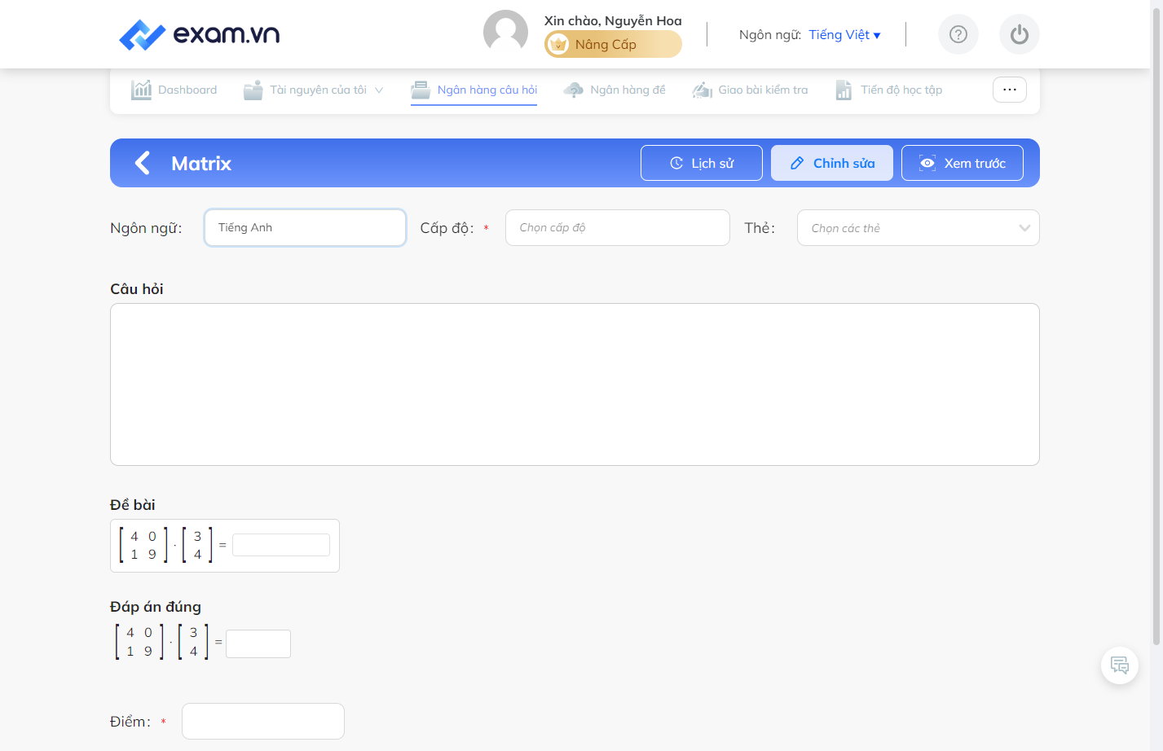The image size is (1163, 751).
Task: Click the Xin chào, Nguyễn Hoa greeting
Action: (x=613, y=21)
